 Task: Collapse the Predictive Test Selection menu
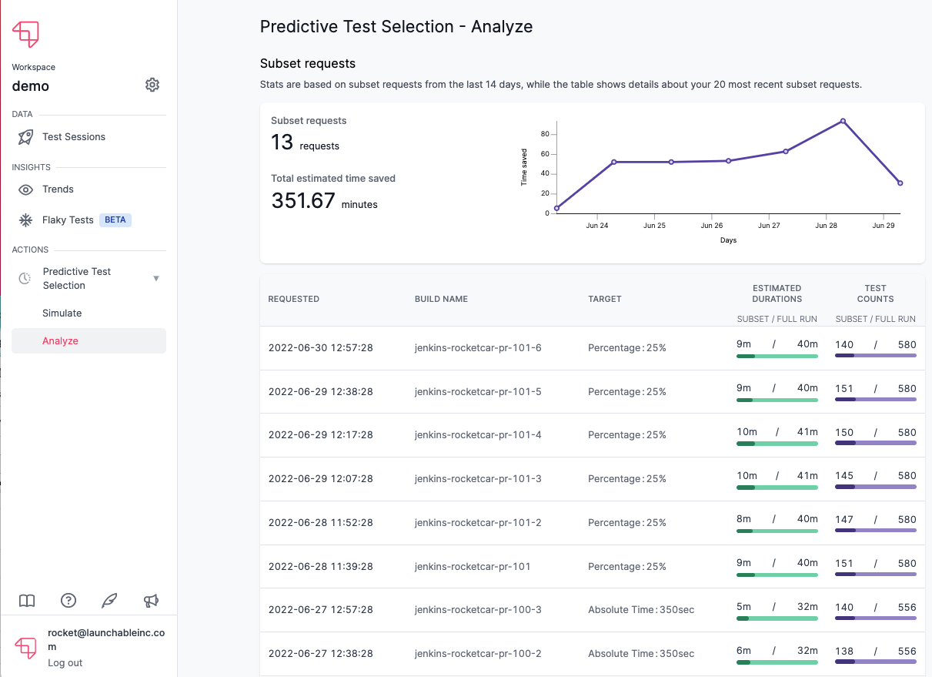(x=157, y=279)
